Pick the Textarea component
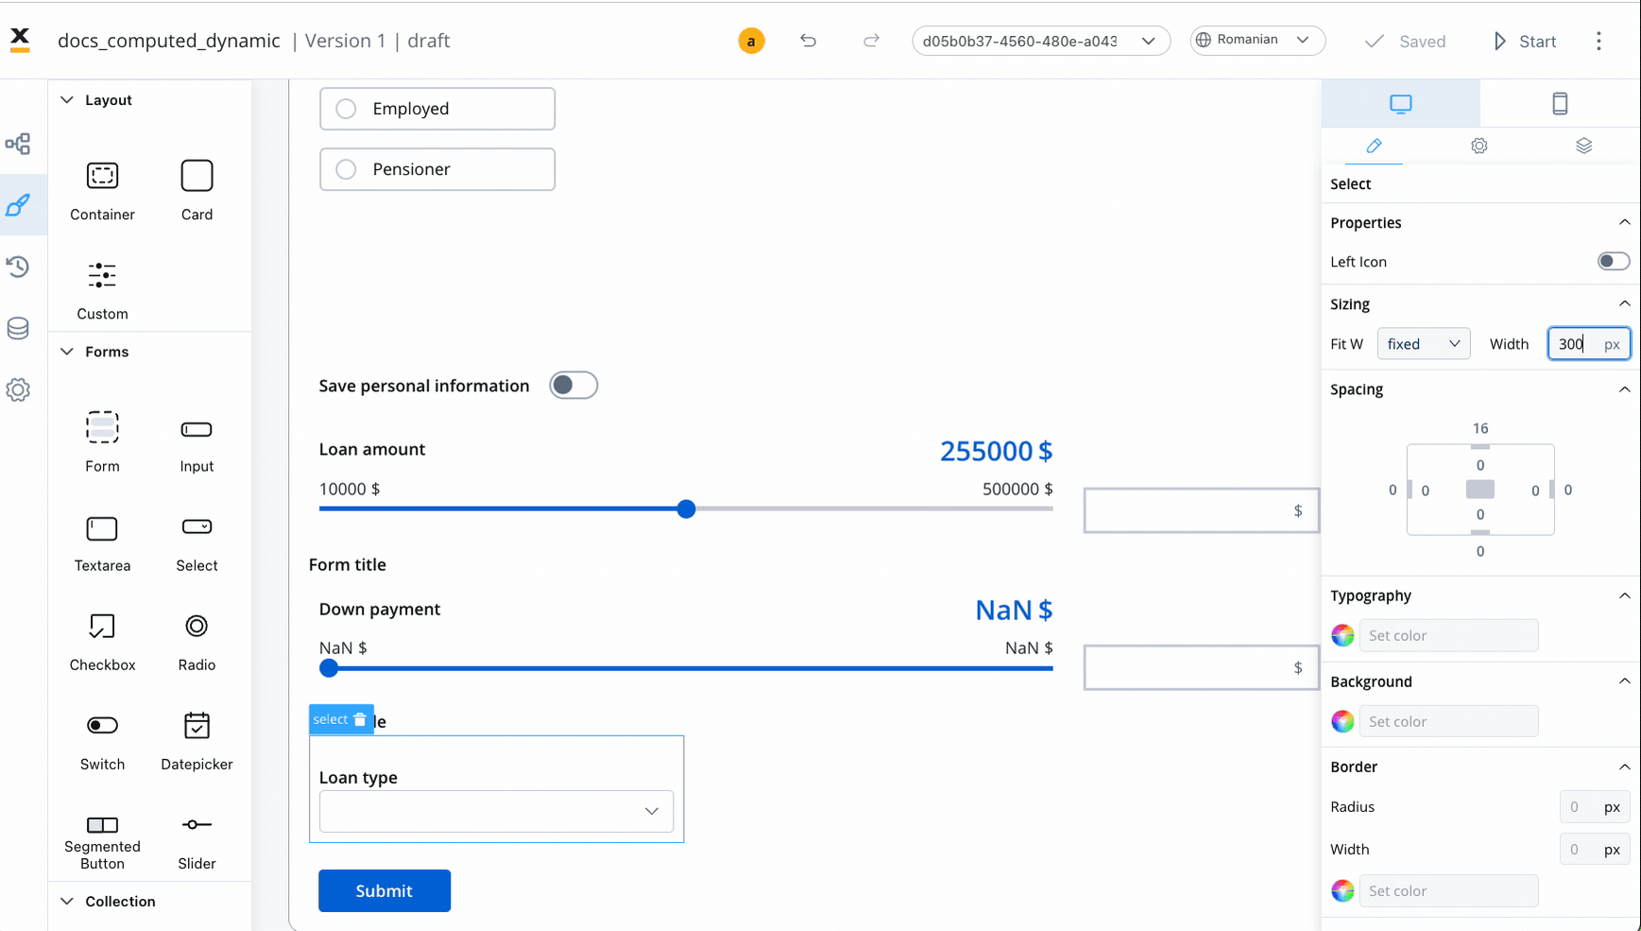 point(102,543)
